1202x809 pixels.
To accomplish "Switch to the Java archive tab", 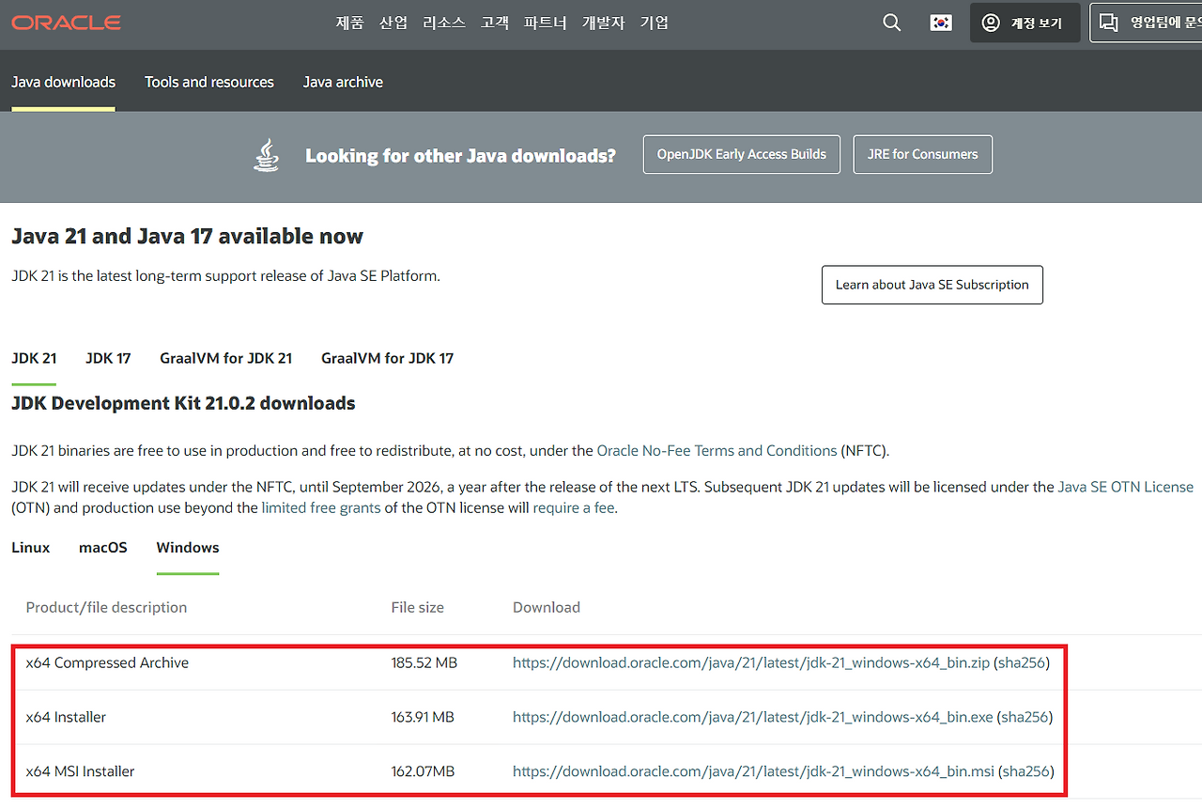I will pyautogui.click(x=343, y=83).
